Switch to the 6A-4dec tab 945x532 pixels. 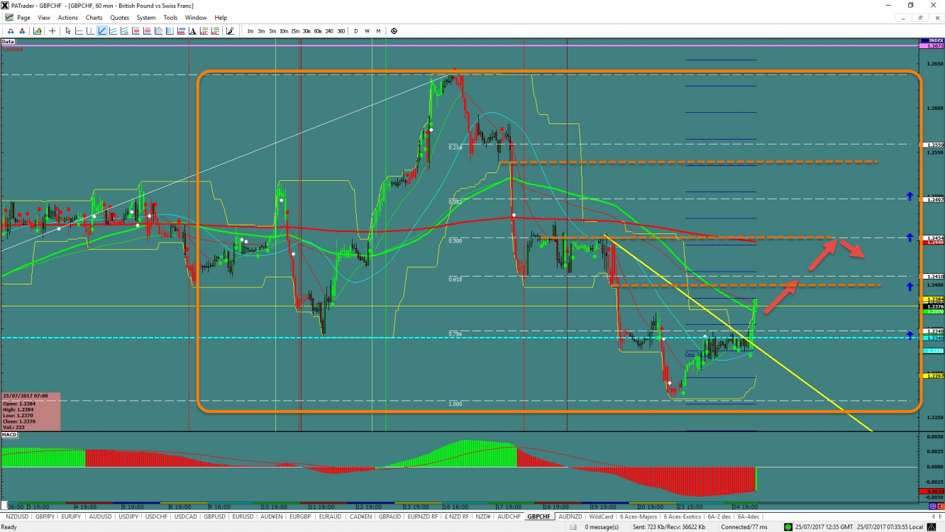748,516
